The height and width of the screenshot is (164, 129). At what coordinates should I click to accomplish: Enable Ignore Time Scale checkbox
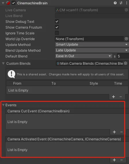[57, 33]
